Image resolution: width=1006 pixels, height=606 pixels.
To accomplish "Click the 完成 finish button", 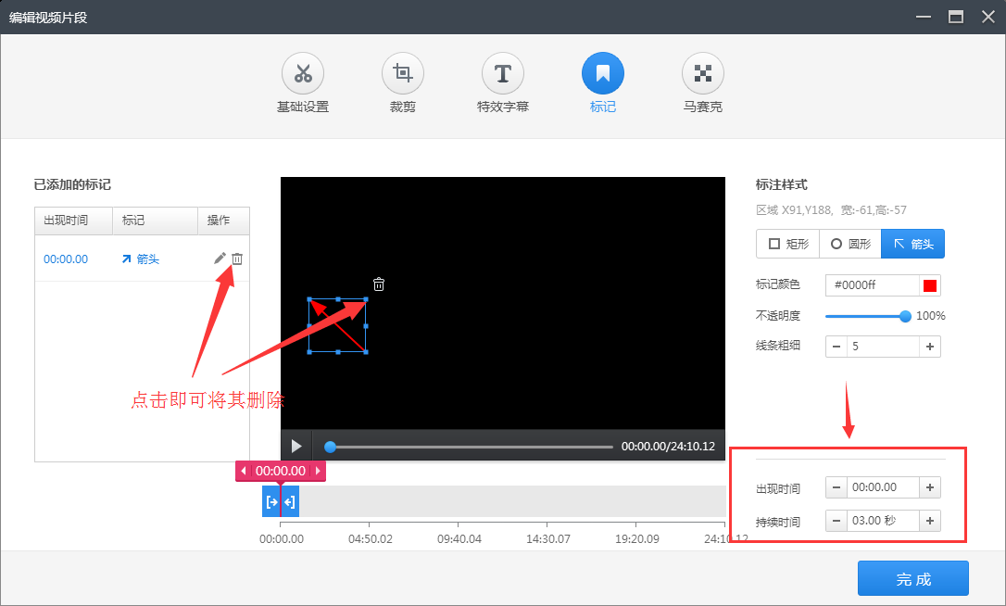I will point(912,578).
